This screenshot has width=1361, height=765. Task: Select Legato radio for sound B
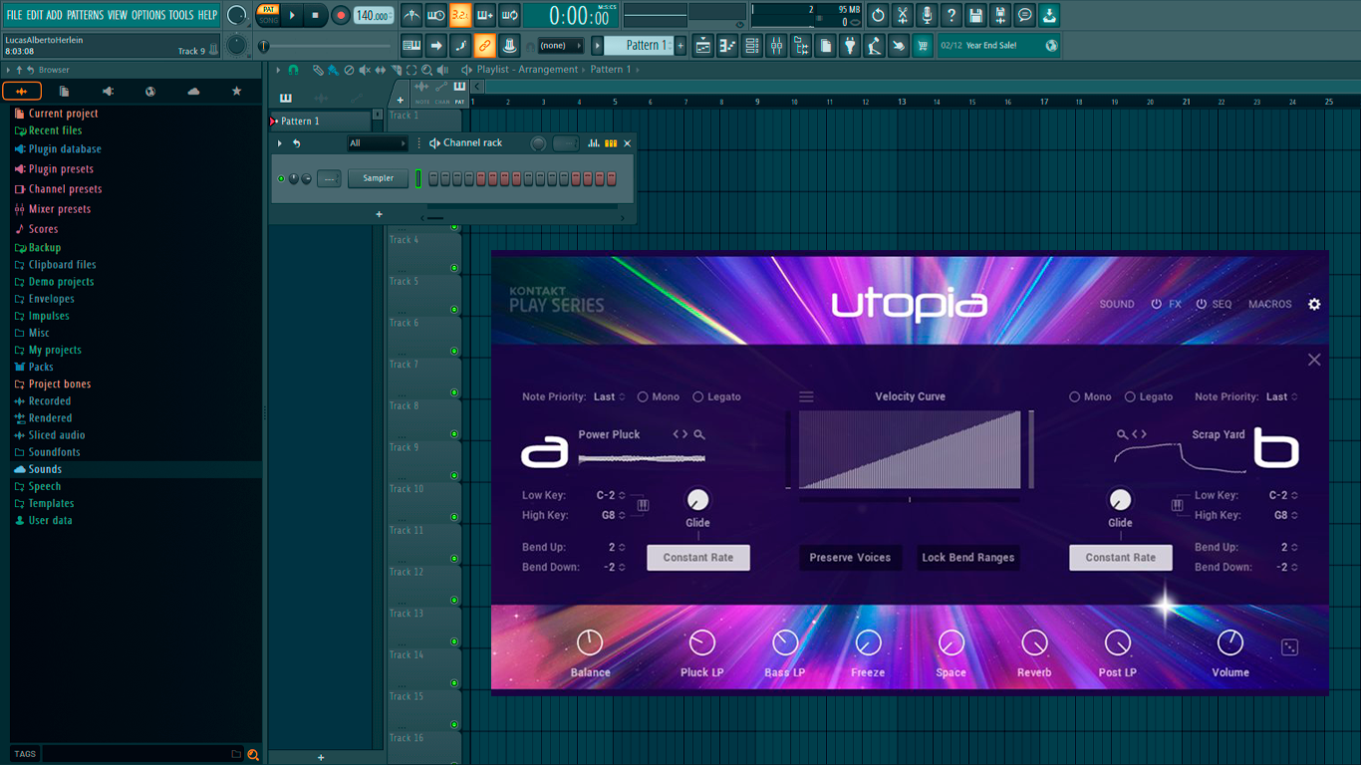click(1130, 396)
